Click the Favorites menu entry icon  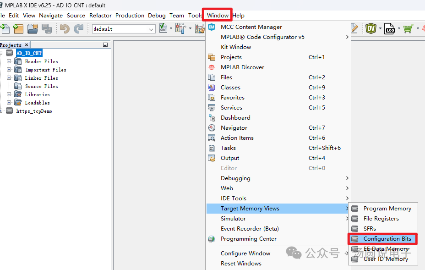click(x=212, y=98)
